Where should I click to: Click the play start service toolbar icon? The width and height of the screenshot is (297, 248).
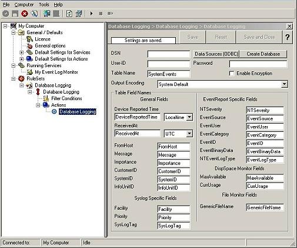pyautogui.click(x=91, y=14)
